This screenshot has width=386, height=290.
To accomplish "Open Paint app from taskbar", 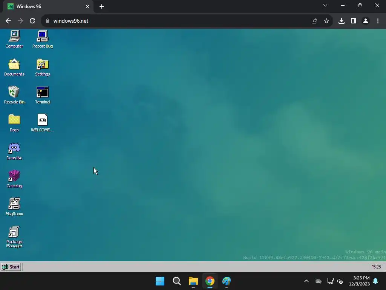I will point(227,281).
